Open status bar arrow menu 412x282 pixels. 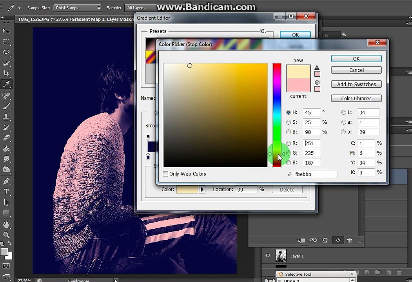[116, 280]
